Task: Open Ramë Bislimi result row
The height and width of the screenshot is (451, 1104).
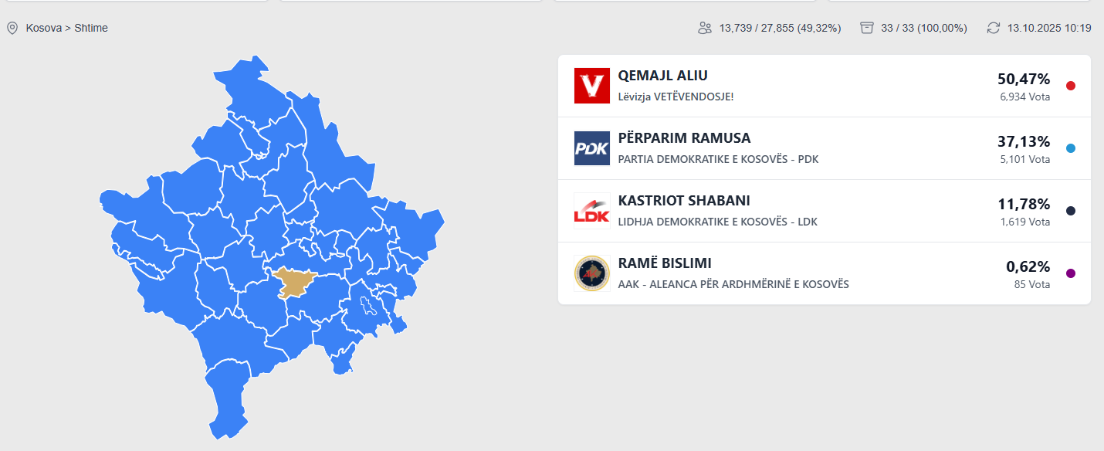Action: (664, 263)
